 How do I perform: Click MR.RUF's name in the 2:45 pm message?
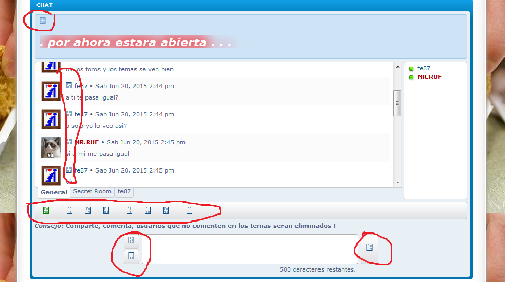(x=87, y=142)
